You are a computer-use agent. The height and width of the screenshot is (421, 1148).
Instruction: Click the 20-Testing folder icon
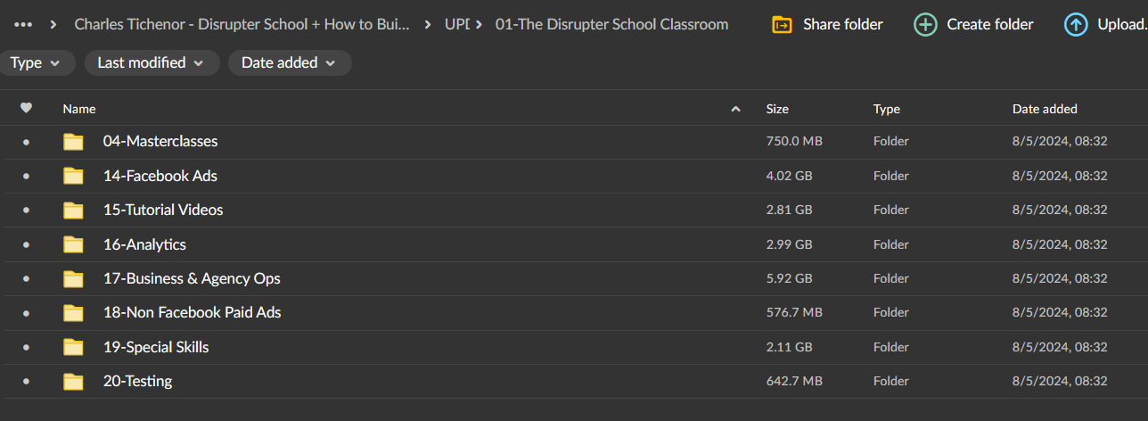73,382
